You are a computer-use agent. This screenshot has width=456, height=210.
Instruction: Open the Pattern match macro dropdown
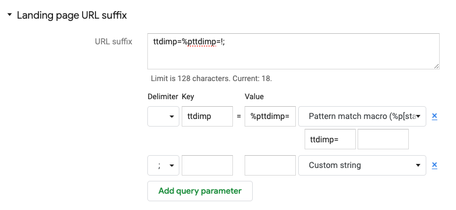[362, 116]
